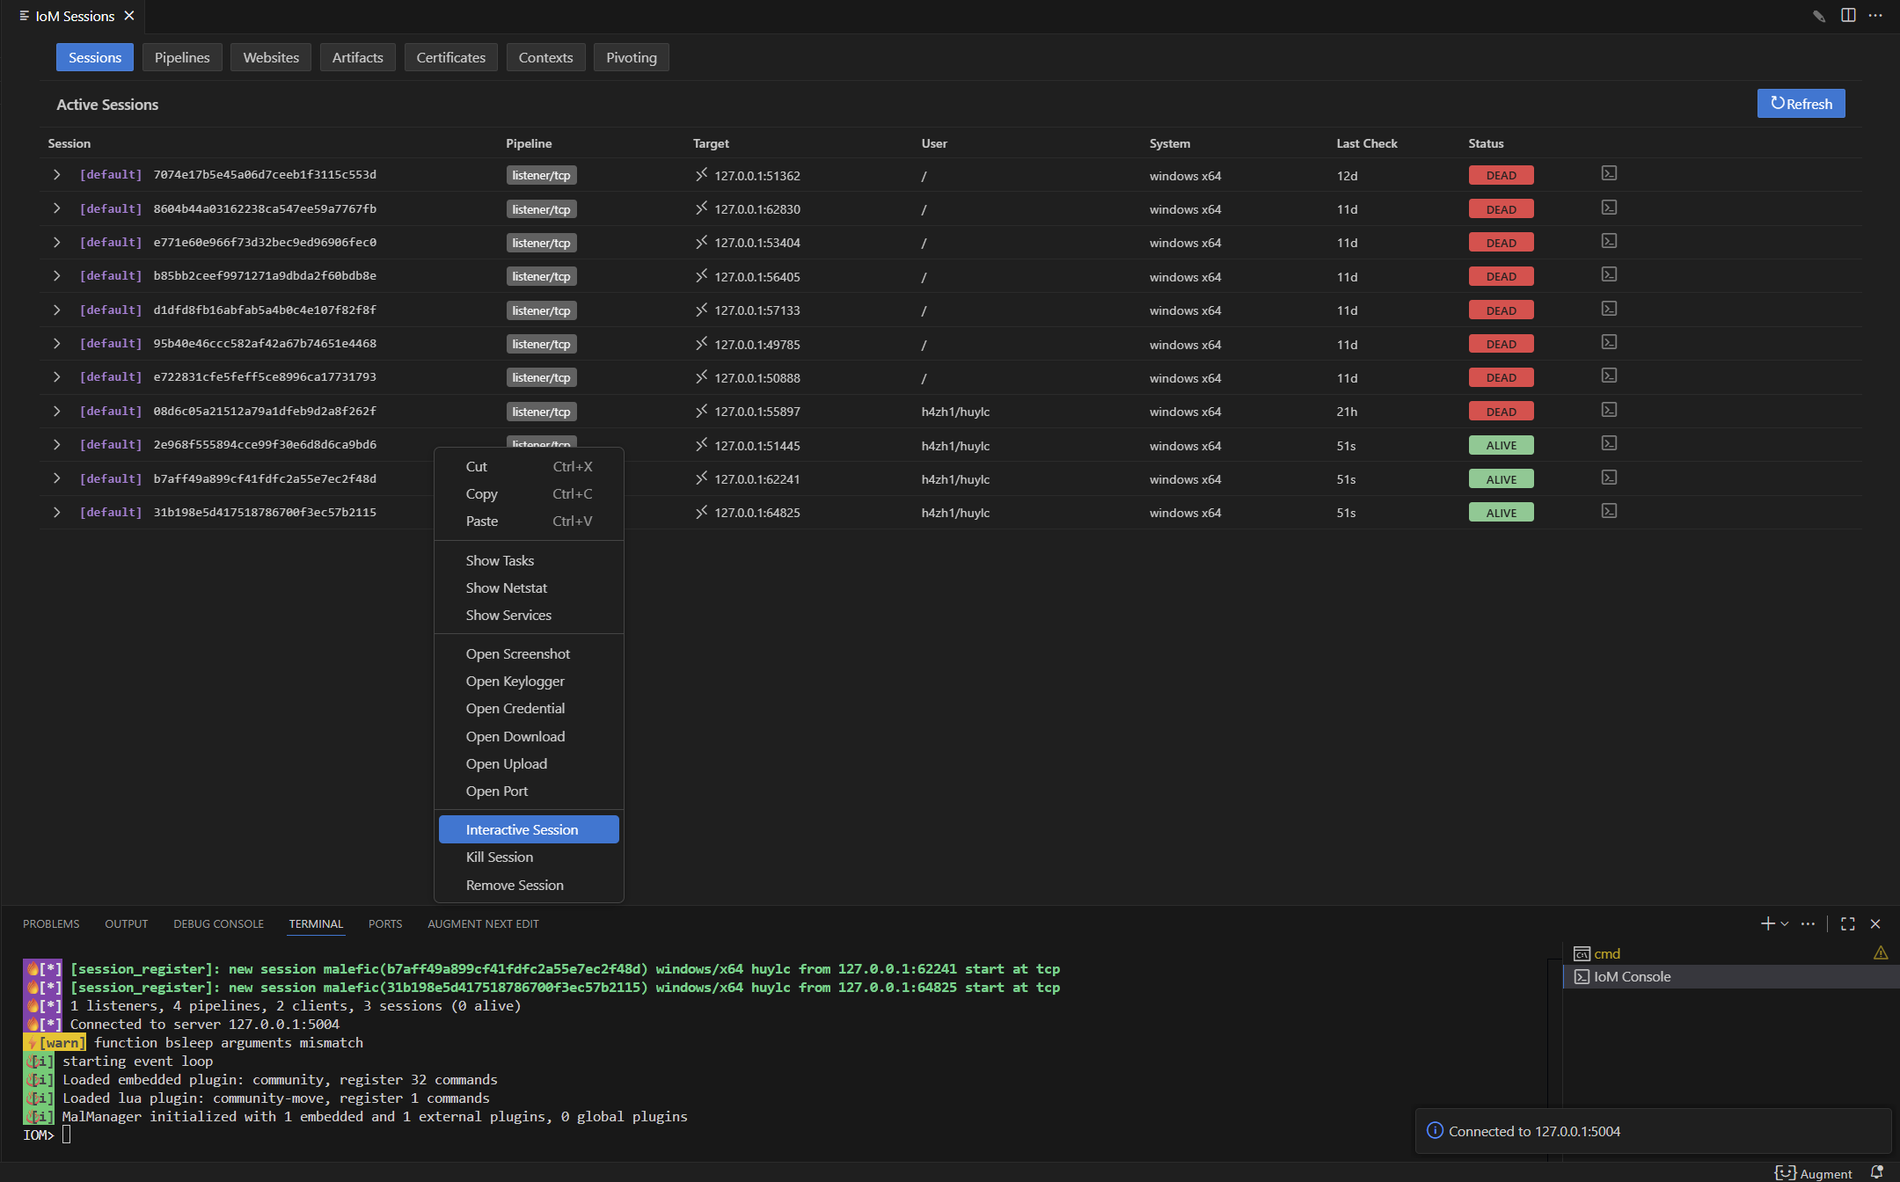Switch to the Pivoting tab
Viewport: 1900px width, 1182px height.
[x=631, y=57]
